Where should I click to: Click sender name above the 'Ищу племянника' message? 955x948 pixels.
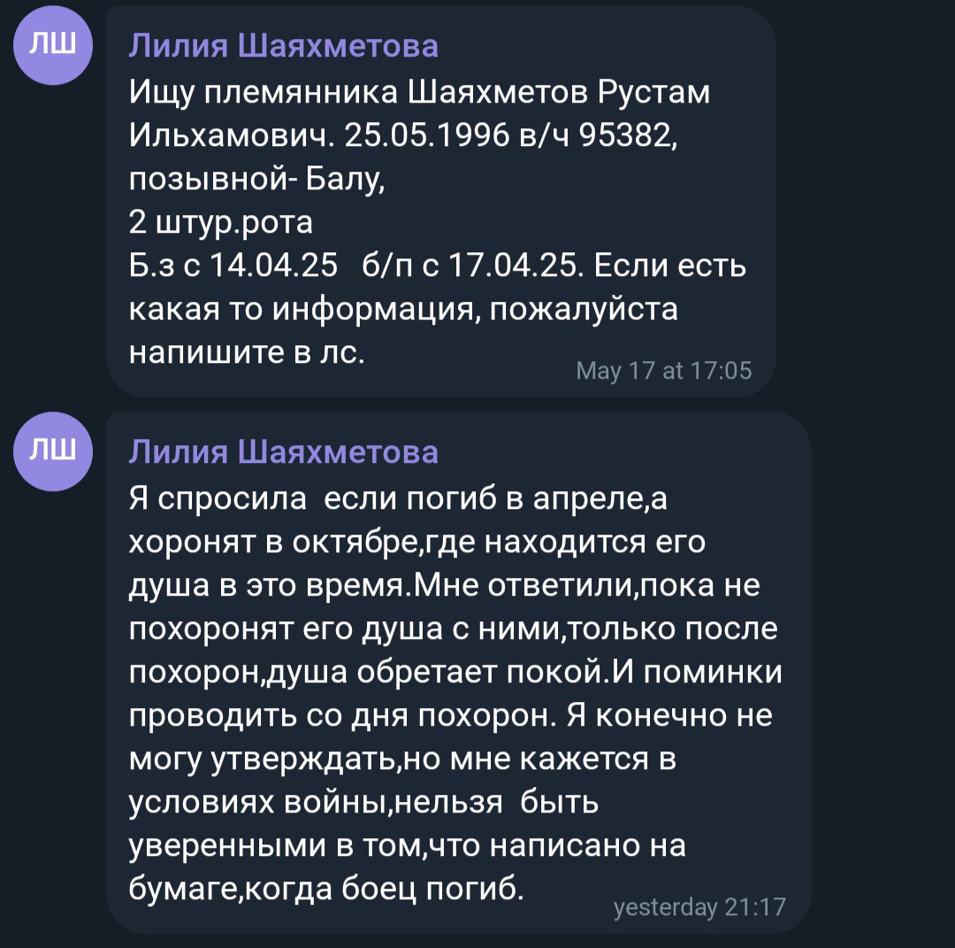[x=283, y=46]
